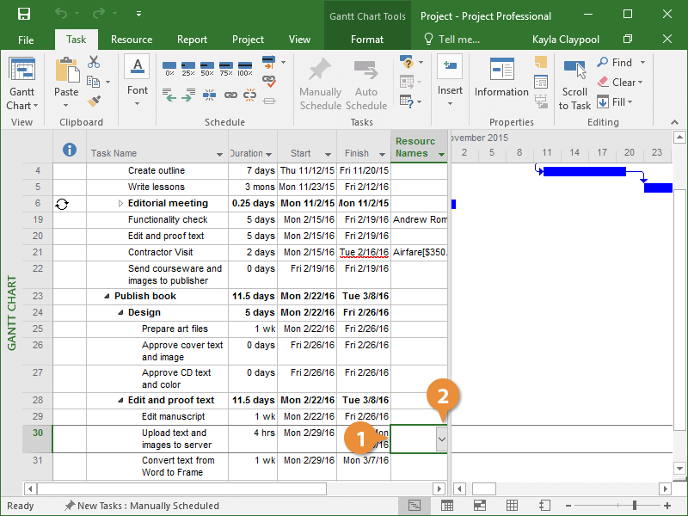Select the Contractor Visit task name cell
Image resolution: width=688 pixels, height=516 pixels.
tap(160, 253)
